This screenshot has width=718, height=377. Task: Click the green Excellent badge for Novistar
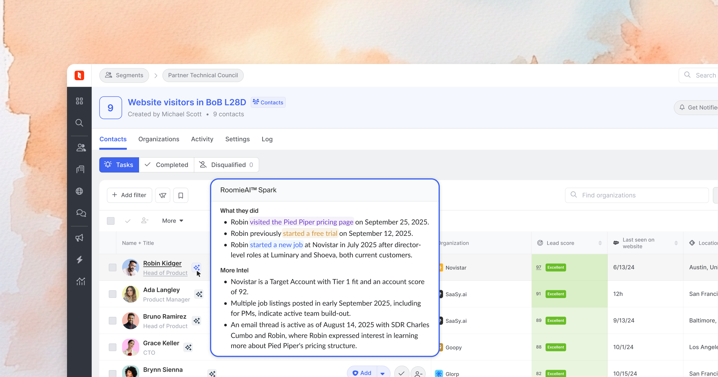pos(556,267)
